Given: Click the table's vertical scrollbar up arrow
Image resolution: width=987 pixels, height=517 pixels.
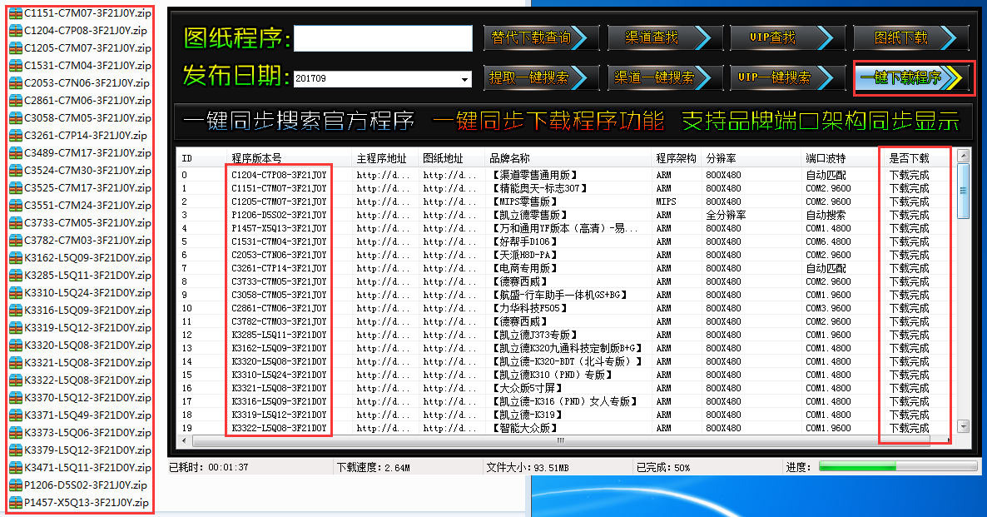Looking at the screenshot, I should (x=963, y=156).
